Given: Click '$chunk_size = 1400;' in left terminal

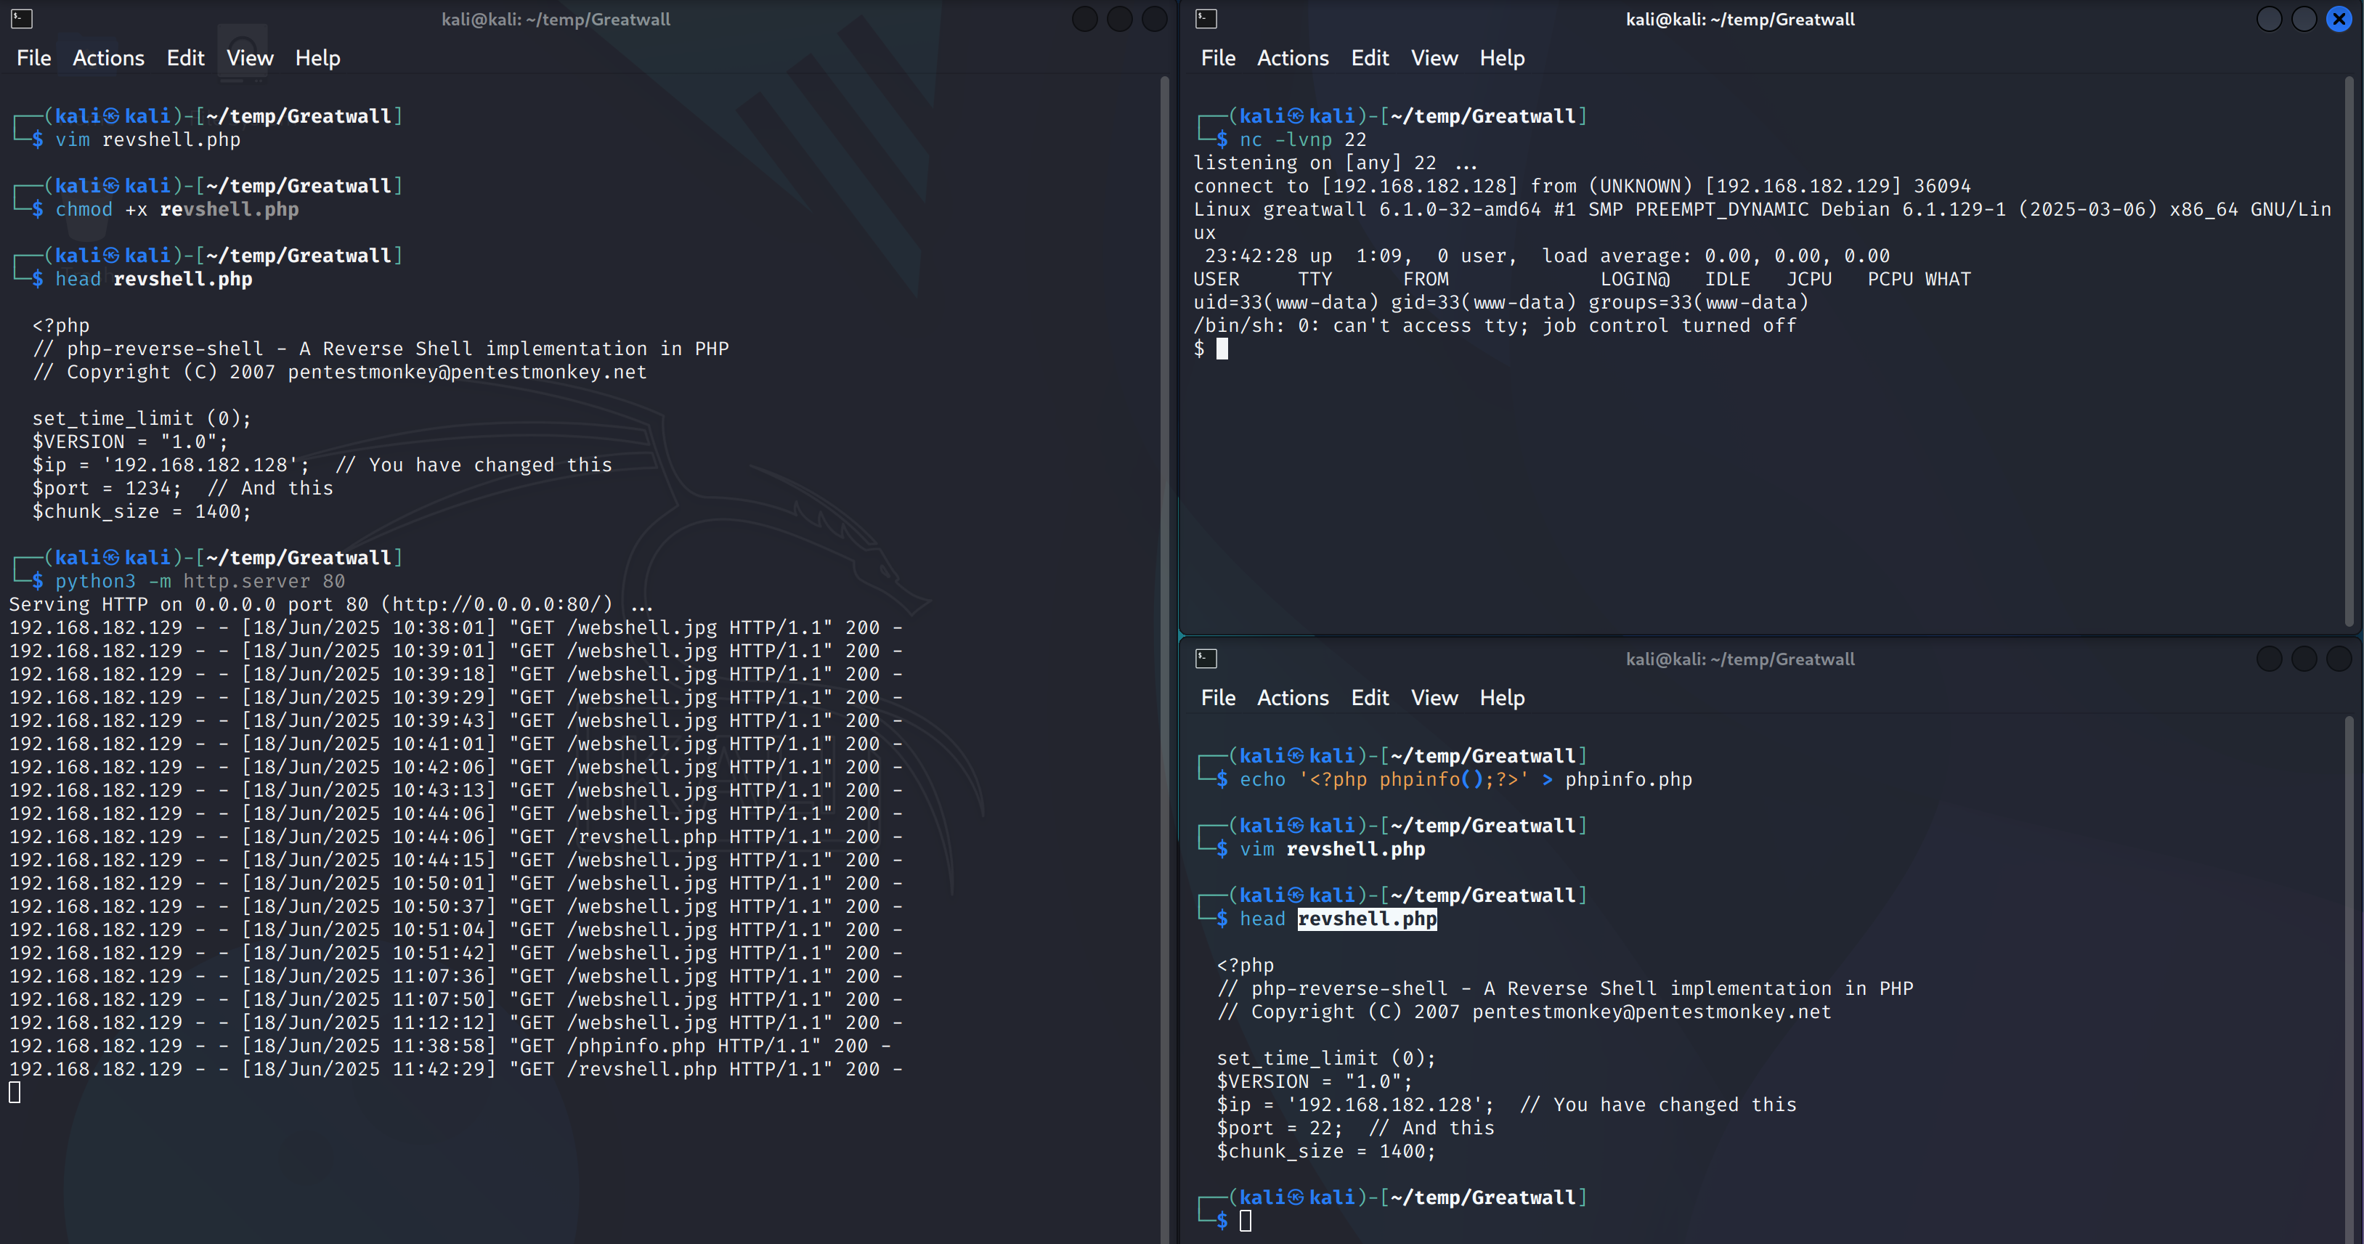Looking at the screenshot, I should click(x=142, y=511).
